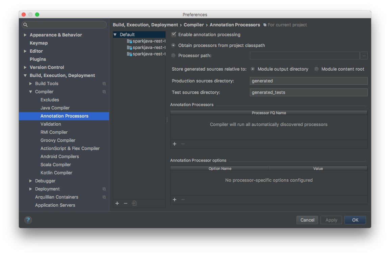The width and height of the screenshot is (390, 255).
Task: Click the splitter handle beside the profile list
Action: pyautogui.click(x=167, y=120)
